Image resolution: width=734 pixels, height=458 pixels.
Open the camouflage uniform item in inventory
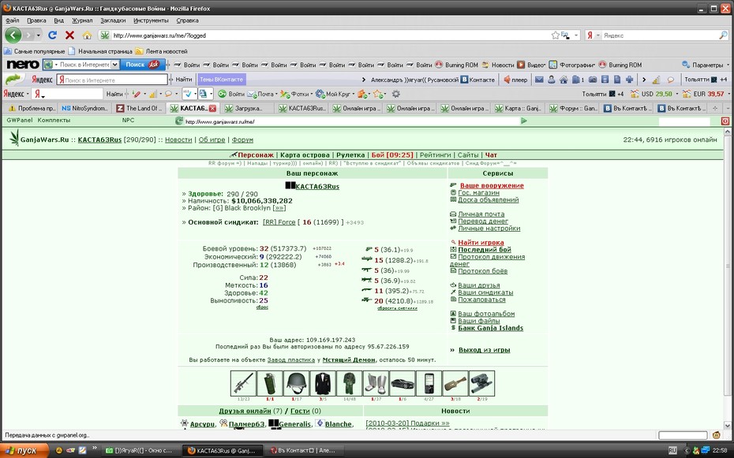point(349,383)
